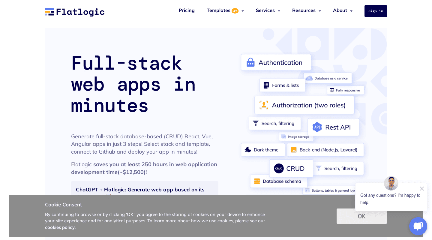Open the cookies policy link
The image size is (432, 240).
pyautogui.click(x=60, y=227)
